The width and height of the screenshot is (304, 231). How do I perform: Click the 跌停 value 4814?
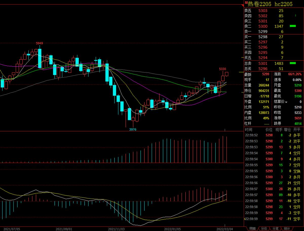(298, 124)
